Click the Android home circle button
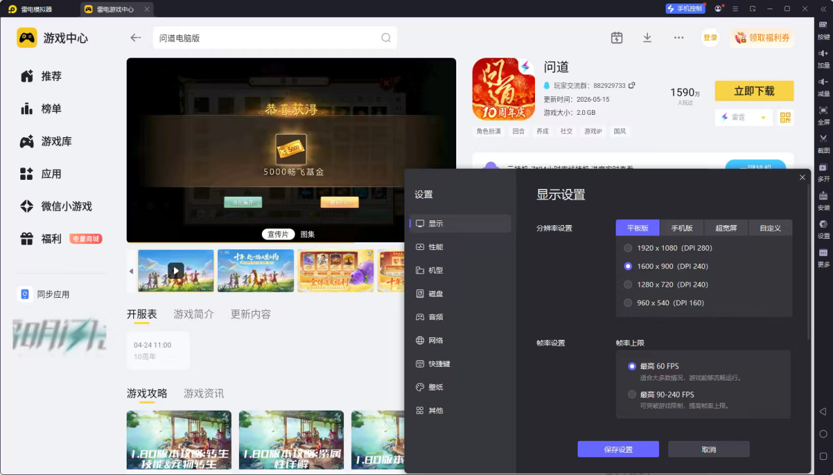The height and width of the screenshot is (475, 833). click(823, 434)
